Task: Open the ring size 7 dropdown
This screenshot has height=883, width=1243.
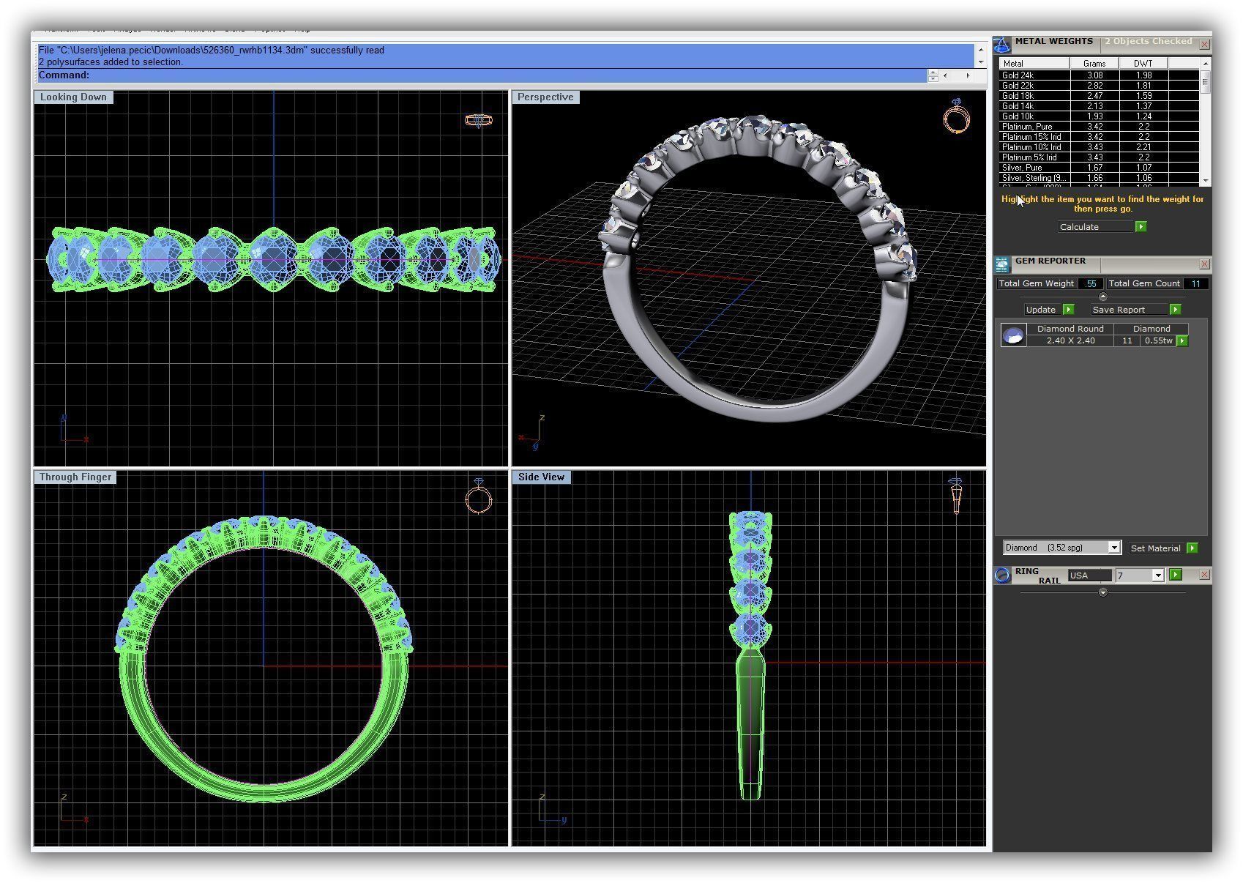Action: [x=1157, y=575]
